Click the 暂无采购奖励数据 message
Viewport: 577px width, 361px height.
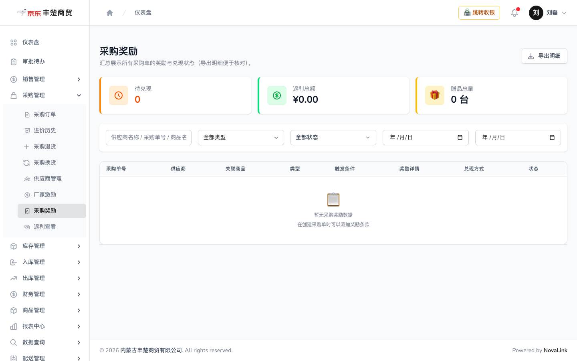(x=333, y=215)
